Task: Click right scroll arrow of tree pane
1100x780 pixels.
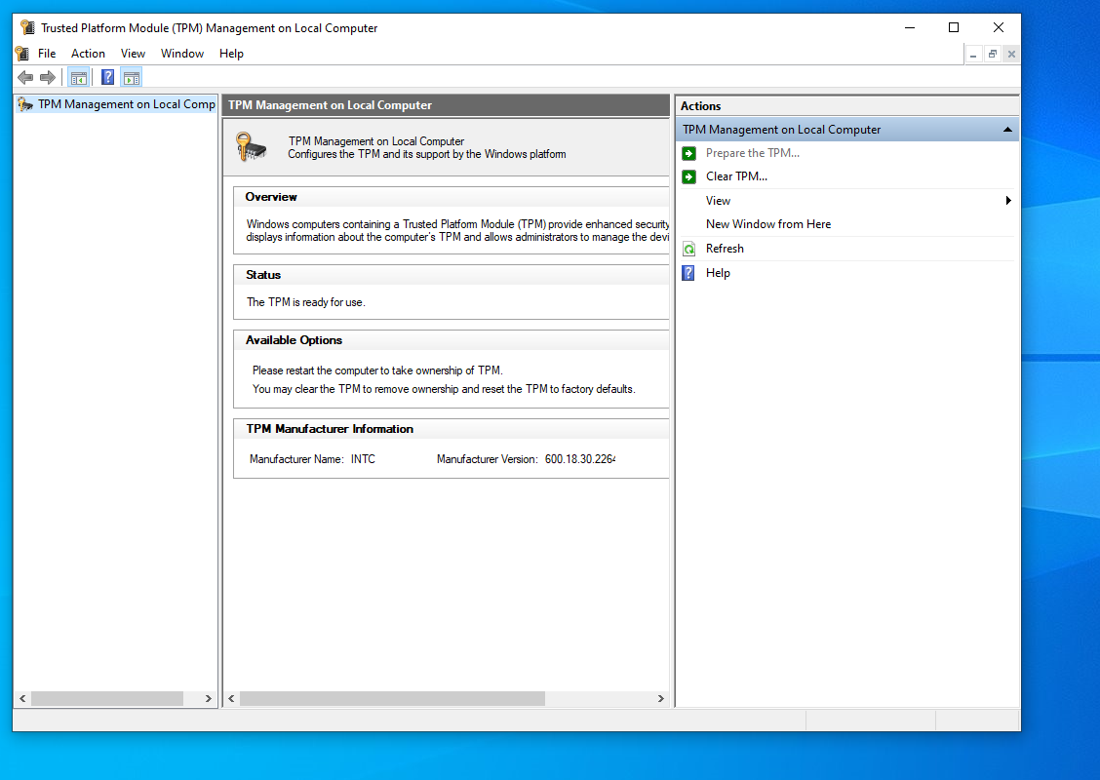Action: (208, 699)
